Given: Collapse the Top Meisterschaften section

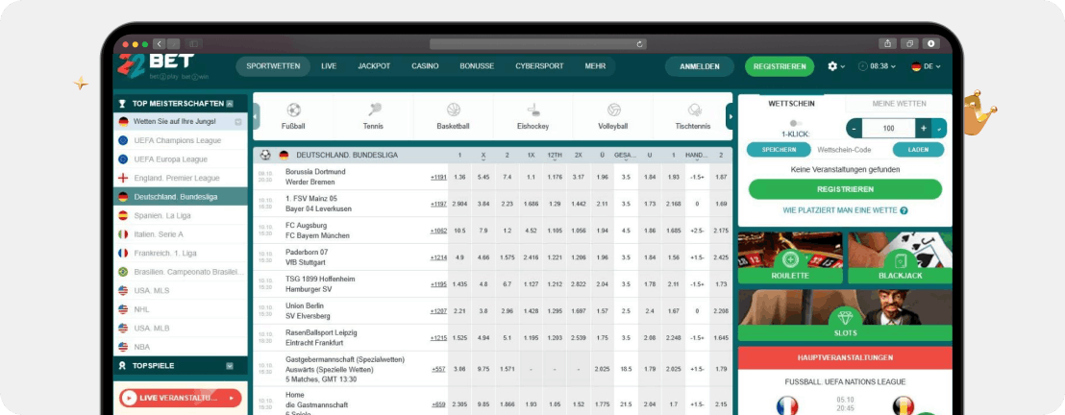Looking at the screenshot, I should click(230, 103).
